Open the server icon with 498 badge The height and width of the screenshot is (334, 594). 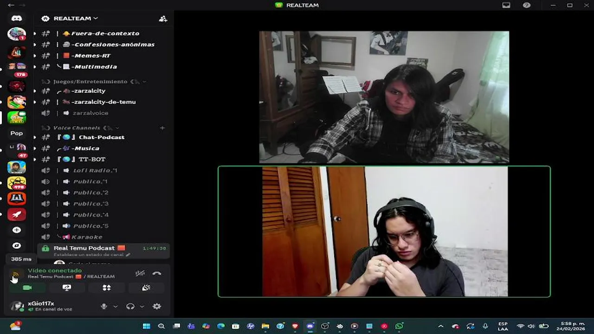(17, 183)
